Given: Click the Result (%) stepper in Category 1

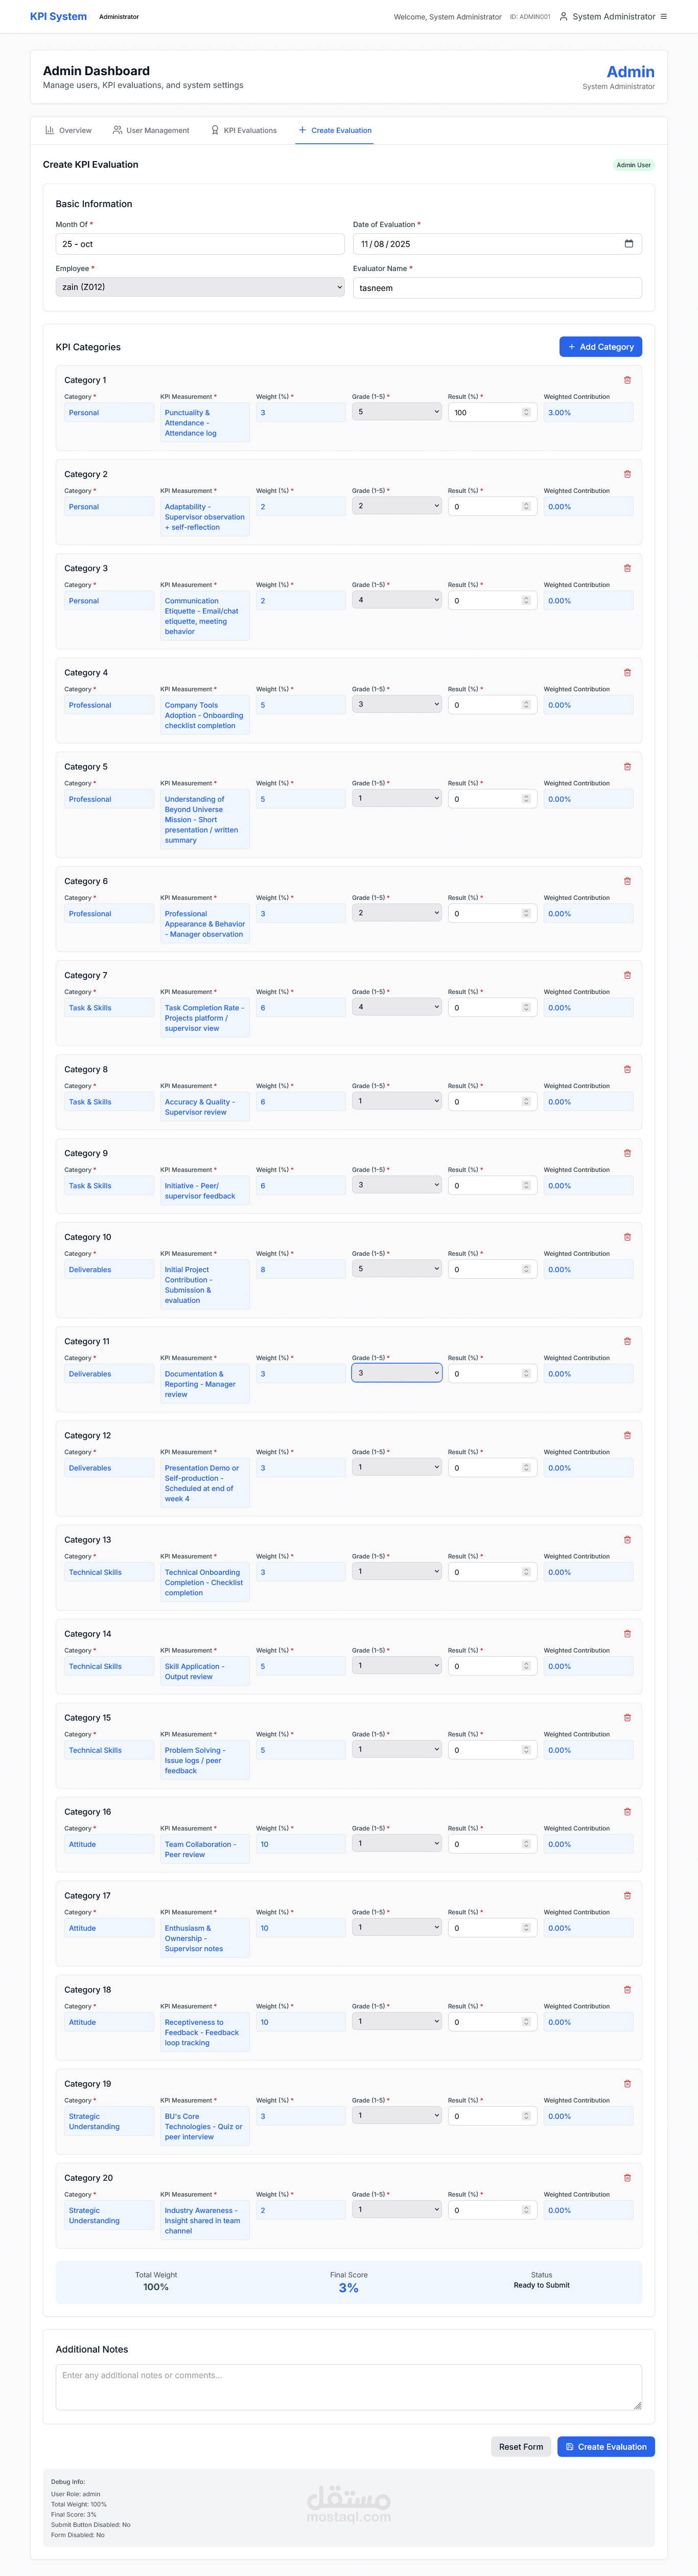Looking at the screenshot, I should point(526,412).
